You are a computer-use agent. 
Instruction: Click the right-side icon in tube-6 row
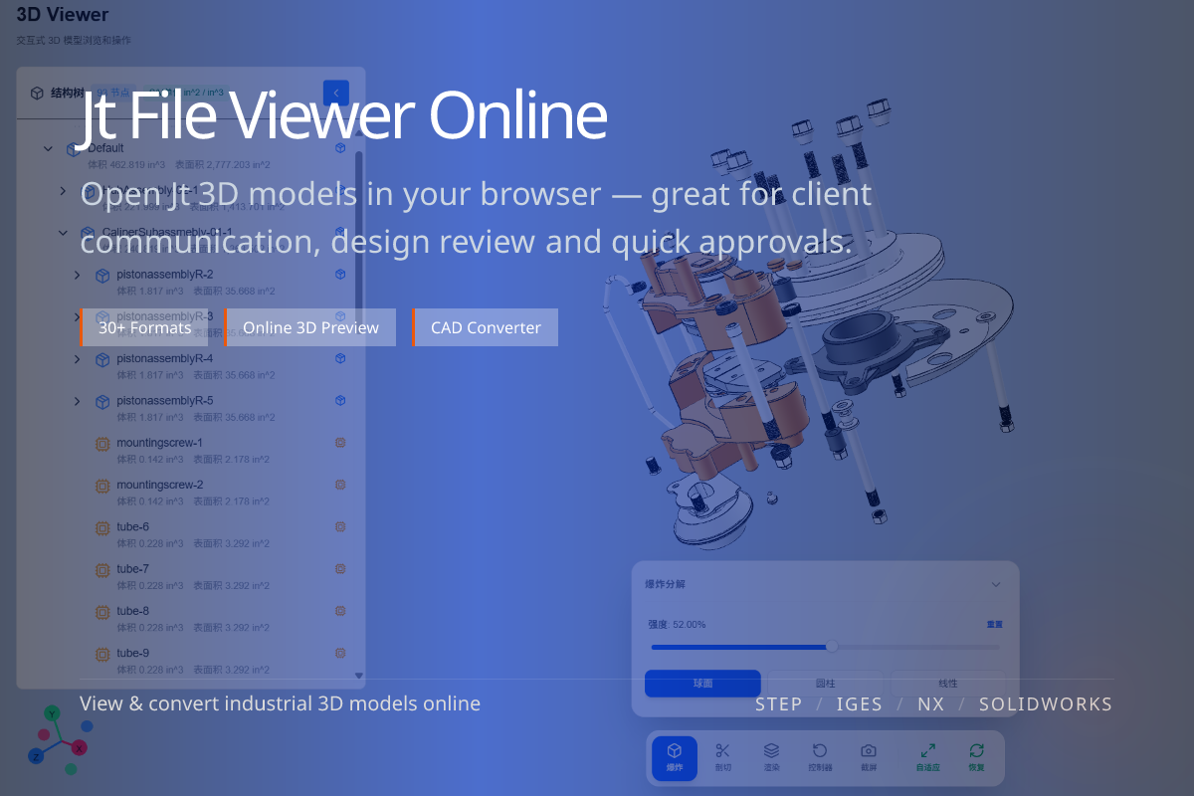coord(340,526)
